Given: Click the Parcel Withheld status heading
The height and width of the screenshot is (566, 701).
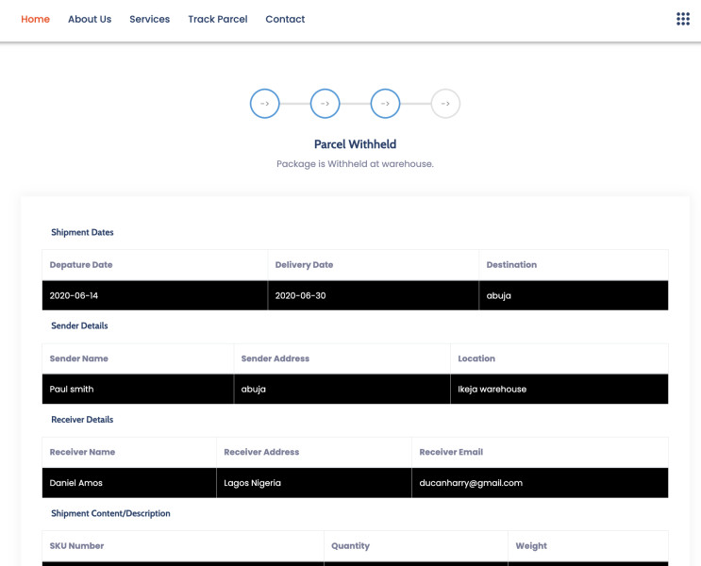Looking at the screenshot, I should pos(355,144).
